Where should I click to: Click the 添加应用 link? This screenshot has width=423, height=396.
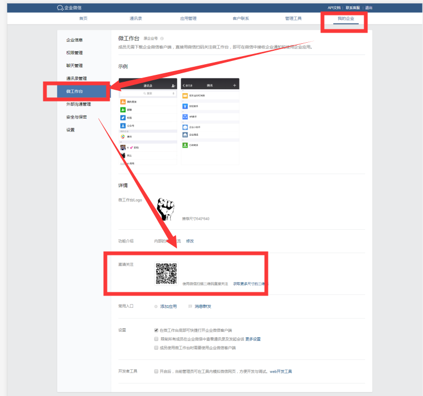(168, 307)
